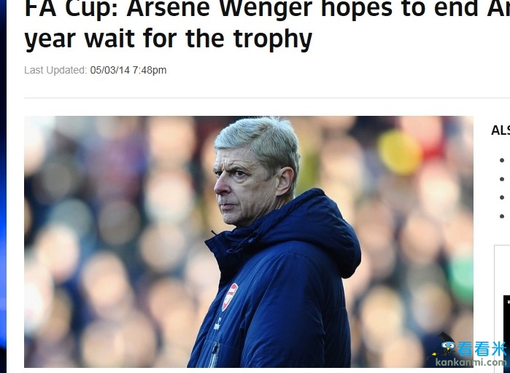Screen dimensions: 510x373
Task: Click the red club crest on the jacket
Action: coord(230,297)
